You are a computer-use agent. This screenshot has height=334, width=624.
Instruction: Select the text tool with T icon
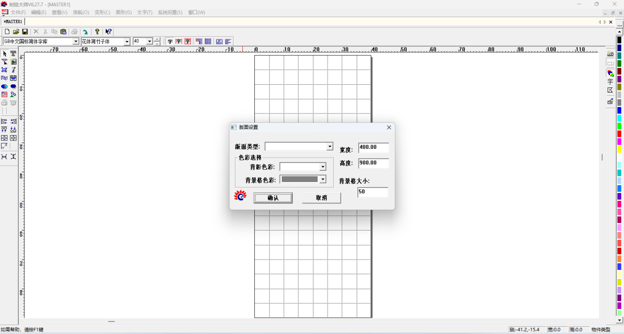tap(13, 54)
